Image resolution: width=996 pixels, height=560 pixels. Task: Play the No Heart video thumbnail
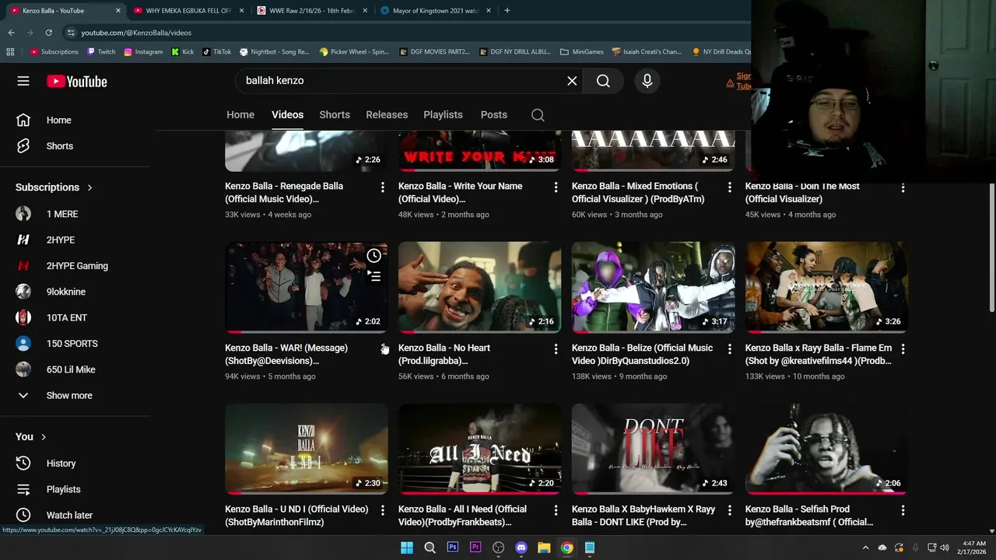point(479,287)
